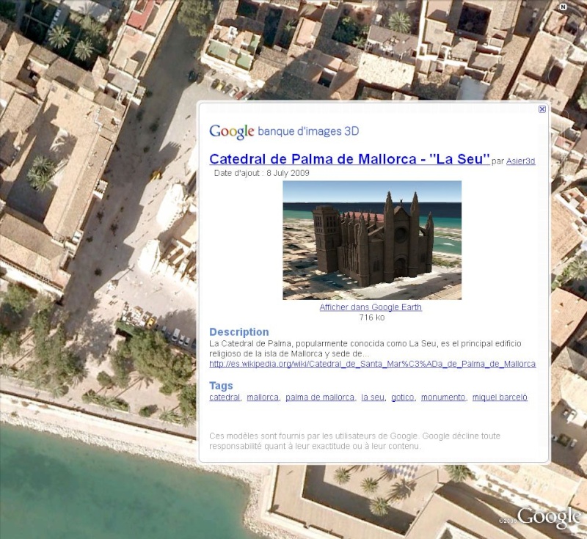Click Afficher dans Google Earth link
This screenshot has height=539, width=587.
coord(371,307)
